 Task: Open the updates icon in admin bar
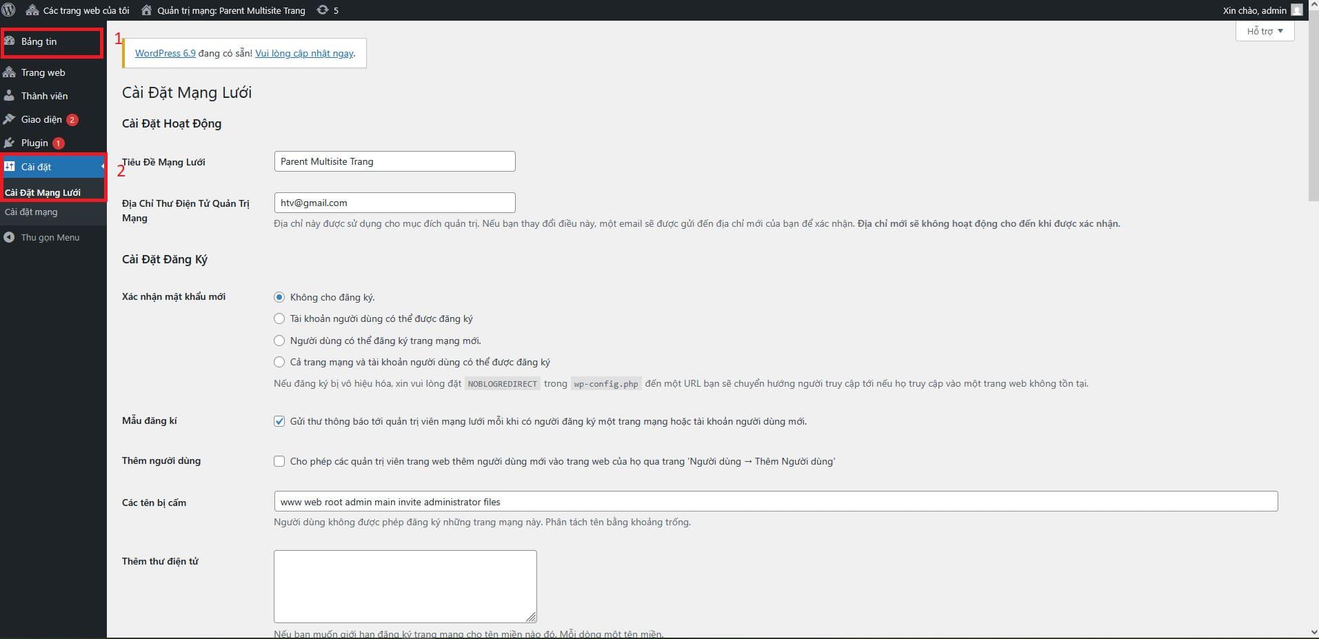(x=323, y=10)
